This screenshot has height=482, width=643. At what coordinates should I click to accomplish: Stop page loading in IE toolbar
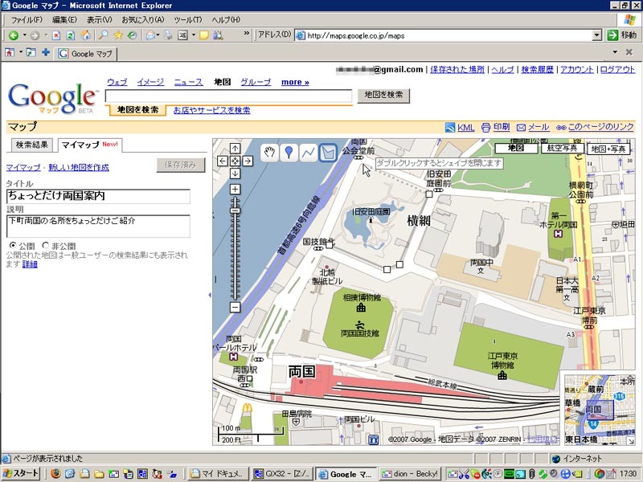(56, 35)
